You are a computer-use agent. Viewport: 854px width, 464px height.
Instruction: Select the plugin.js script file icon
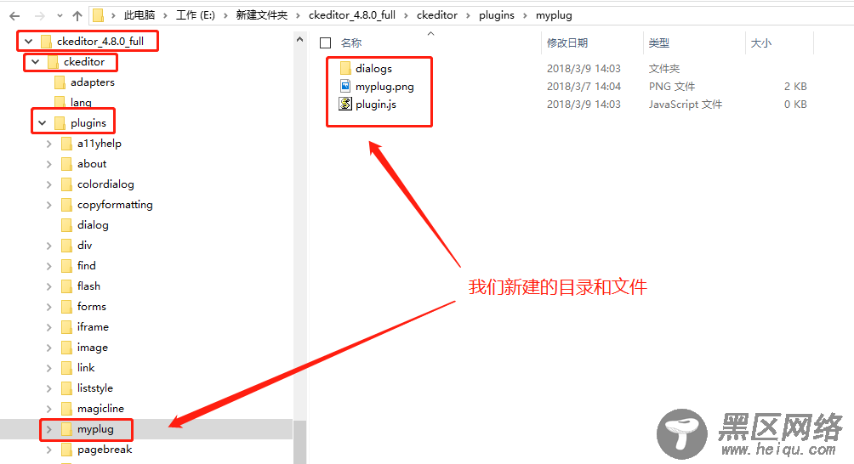point(345,104)
